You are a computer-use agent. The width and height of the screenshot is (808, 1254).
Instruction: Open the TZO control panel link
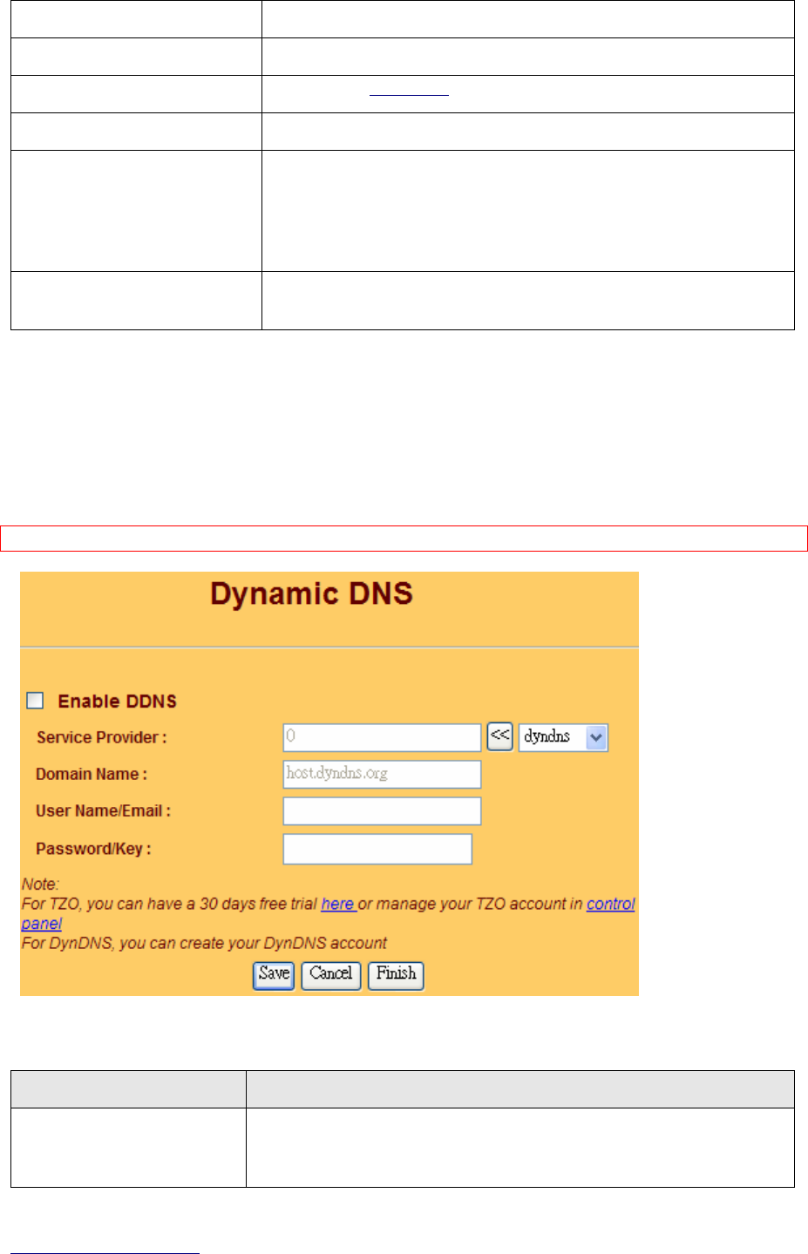[610, 904]
